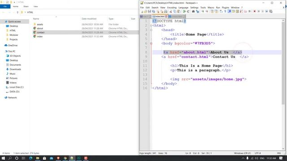The height and width of the screenshot is (161, 287).
Task: Open the Windows Start menu
Action: 3,158
